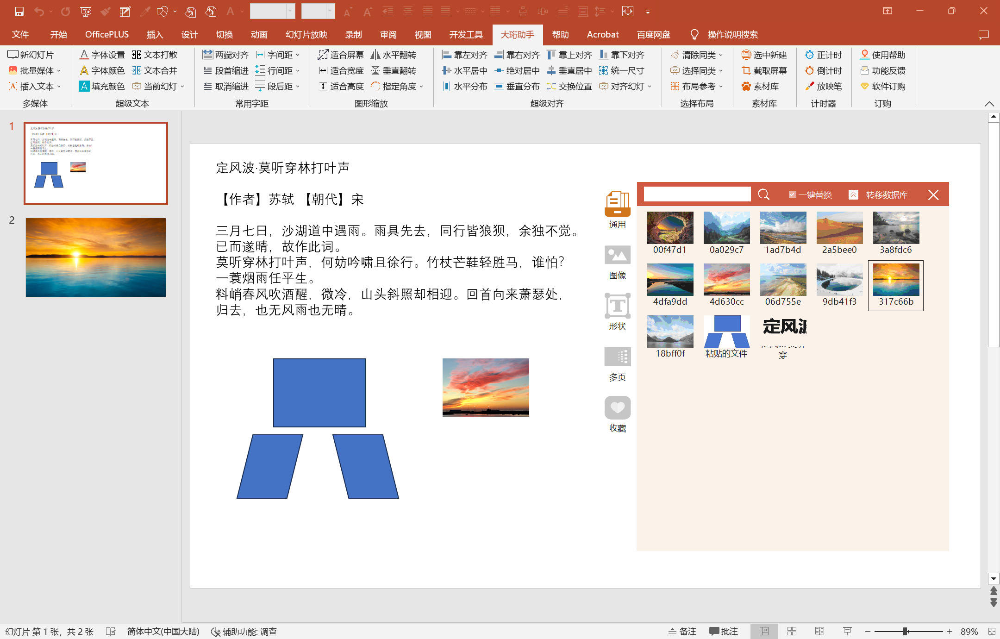Screen dimensions: 1000x639
Task: Click the 靠左对齐 align left icon
Action: (x=446, y=55)
